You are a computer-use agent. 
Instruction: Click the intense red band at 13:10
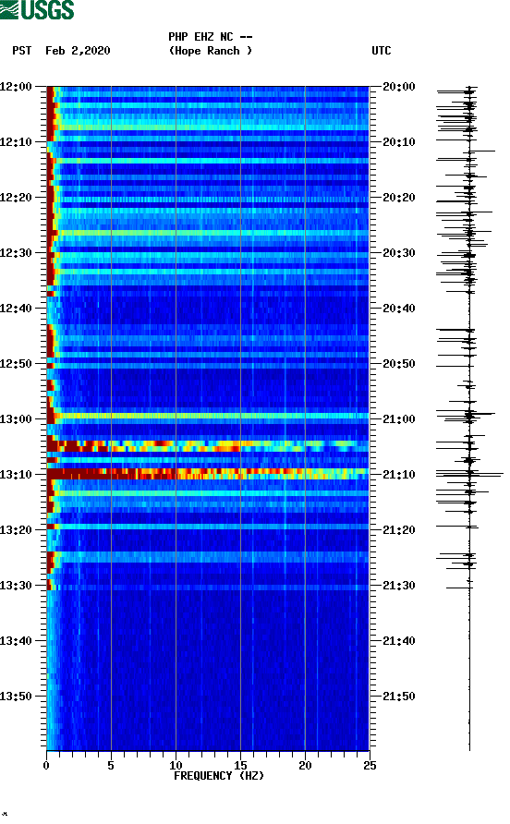pyautogui.click(x=208, y=474)
